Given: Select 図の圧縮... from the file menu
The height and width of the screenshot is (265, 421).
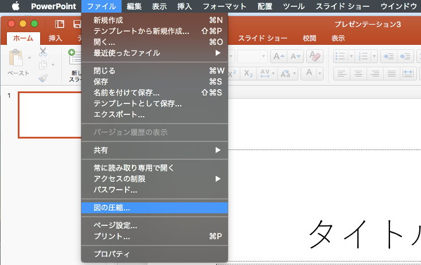Looking at the screenshot, I should click(x=154, y=208).
